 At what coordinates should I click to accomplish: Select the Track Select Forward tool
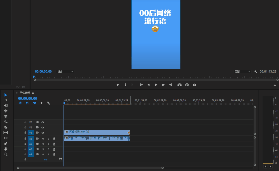coord(5,100)
